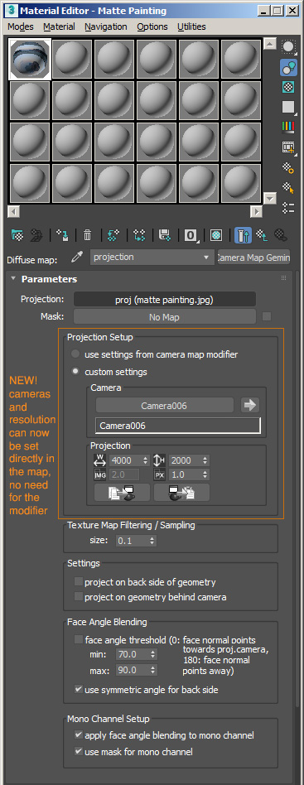Click the Mask No Map button
Image resolution: width=304 pixels, height=785 pixels.
click(x=165, y=317)
